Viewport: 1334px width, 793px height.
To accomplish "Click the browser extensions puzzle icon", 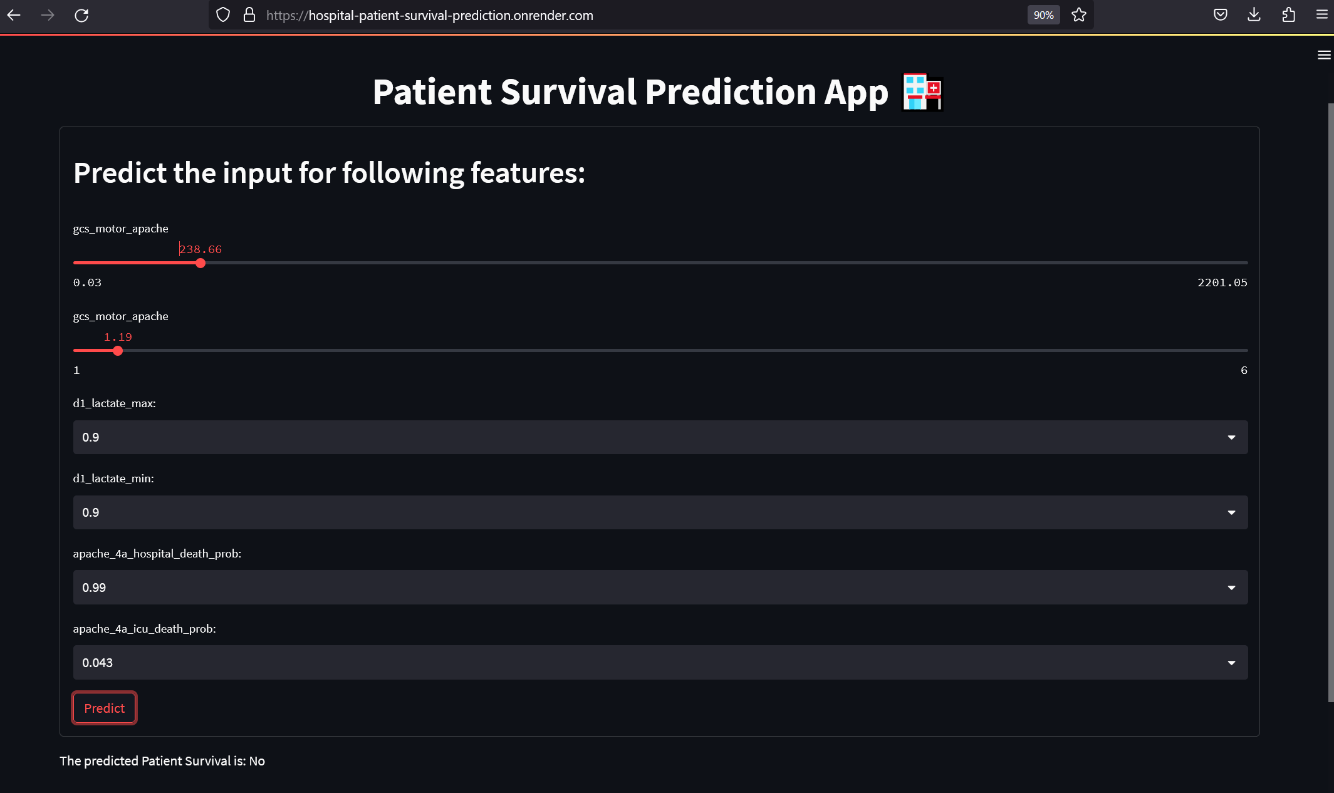I will (x=1289, y=15).
